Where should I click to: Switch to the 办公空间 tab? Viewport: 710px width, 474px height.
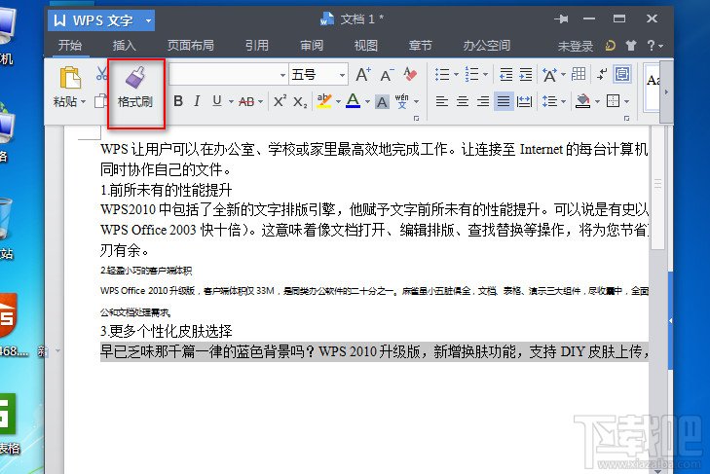tap(487, 46)
